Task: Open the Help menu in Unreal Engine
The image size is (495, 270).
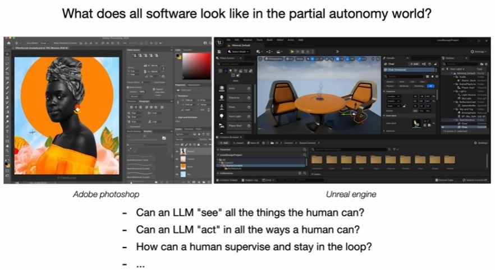Action: pyautogui.click(x=301, y=40)
